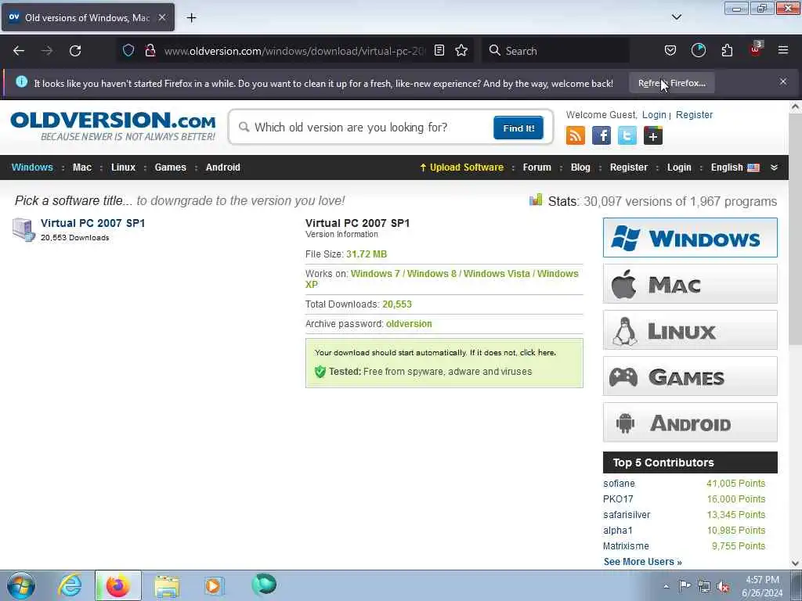Image resolution: width=802 pixels, height=601 pixels.
Task: Open the Android nav menu item
Action: click(223, 167)
